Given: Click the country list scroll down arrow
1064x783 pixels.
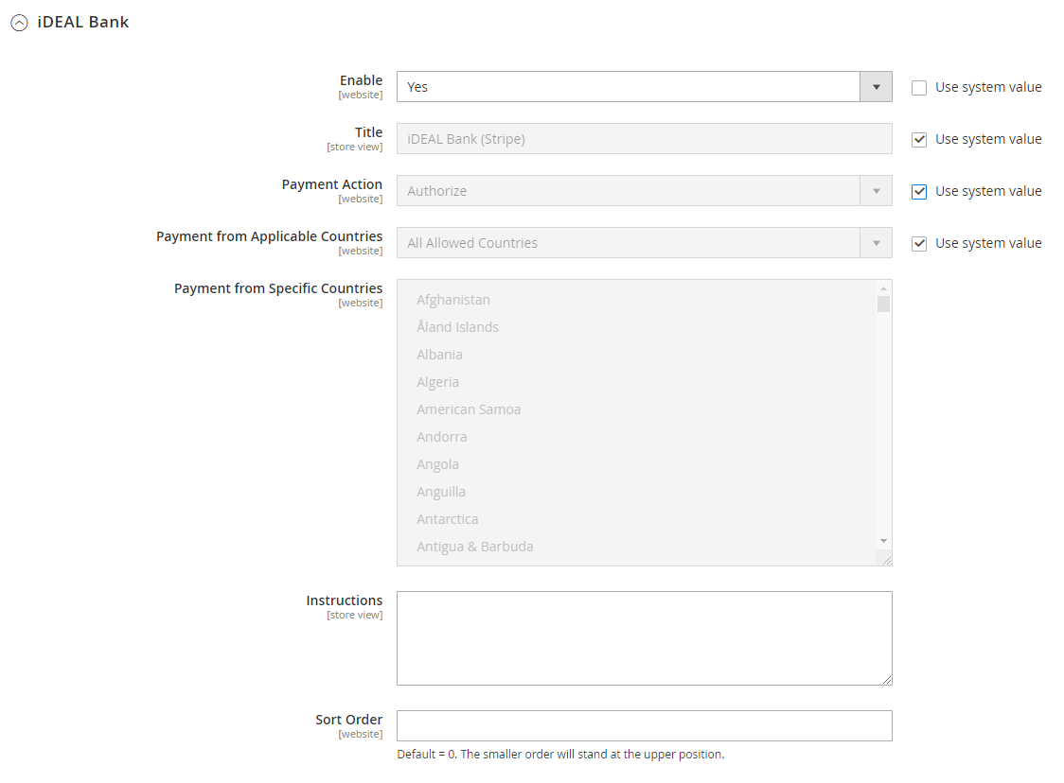Looking at the screenshot, I should (883, 541).
